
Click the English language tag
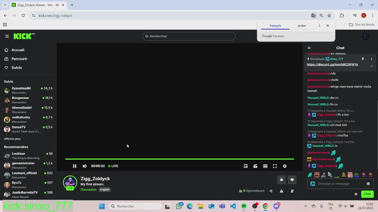[x=105, y=190]
